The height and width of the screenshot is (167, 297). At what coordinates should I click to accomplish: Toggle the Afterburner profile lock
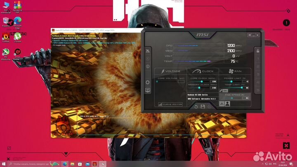[x=258, y=51]
